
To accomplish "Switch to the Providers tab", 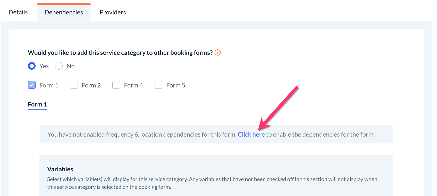I will point(113,12).
